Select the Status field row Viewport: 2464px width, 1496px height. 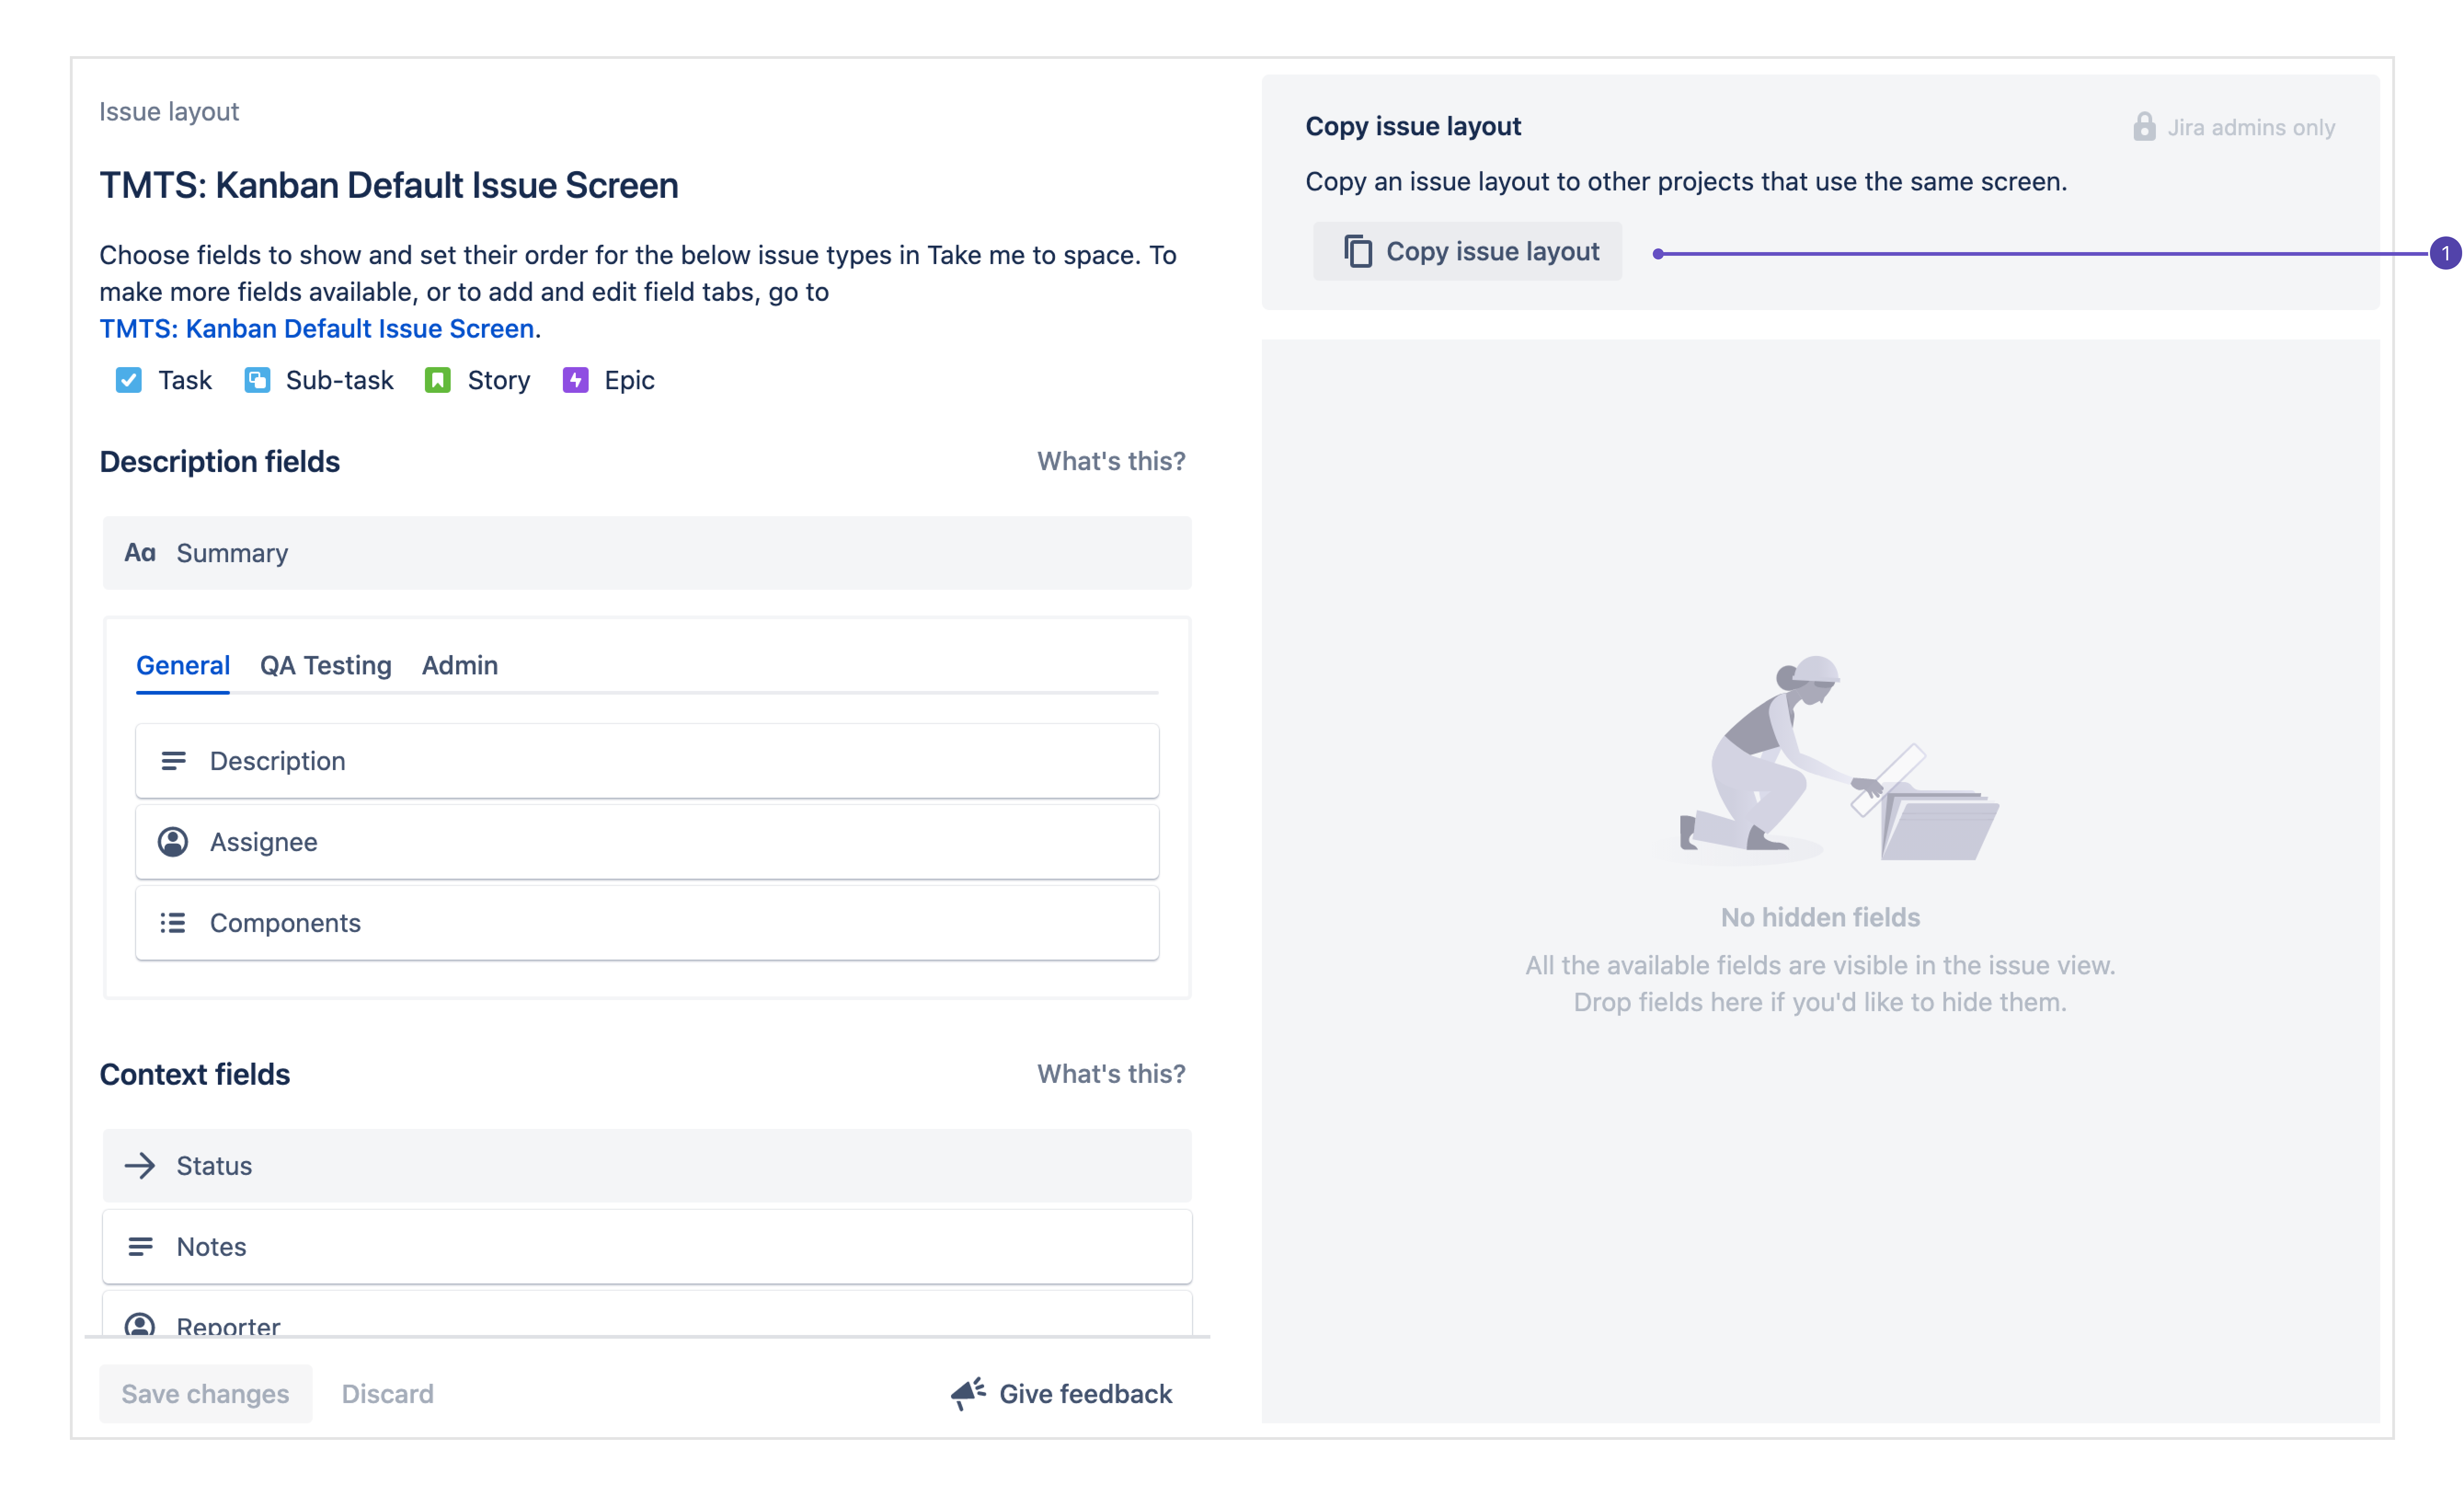(647, 1166)
